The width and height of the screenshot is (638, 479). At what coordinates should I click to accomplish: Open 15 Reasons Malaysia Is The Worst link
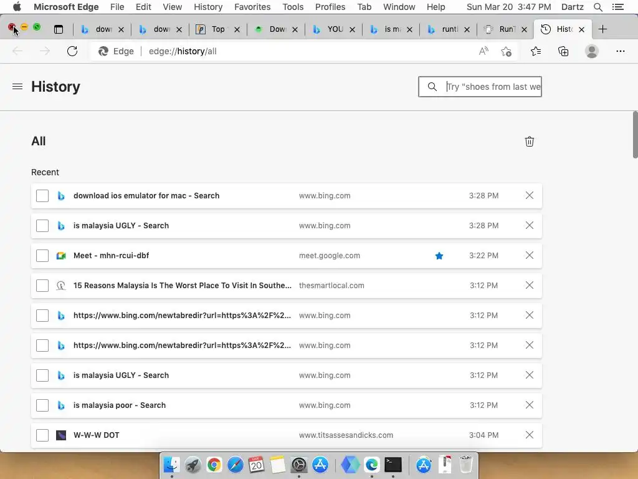tap(183, 286)
